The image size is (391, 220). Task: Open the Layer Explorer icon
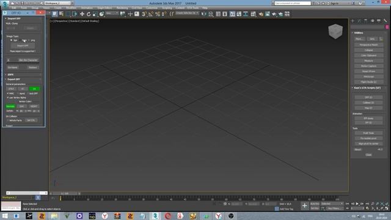pyautogui.click(x=225, y=14)
